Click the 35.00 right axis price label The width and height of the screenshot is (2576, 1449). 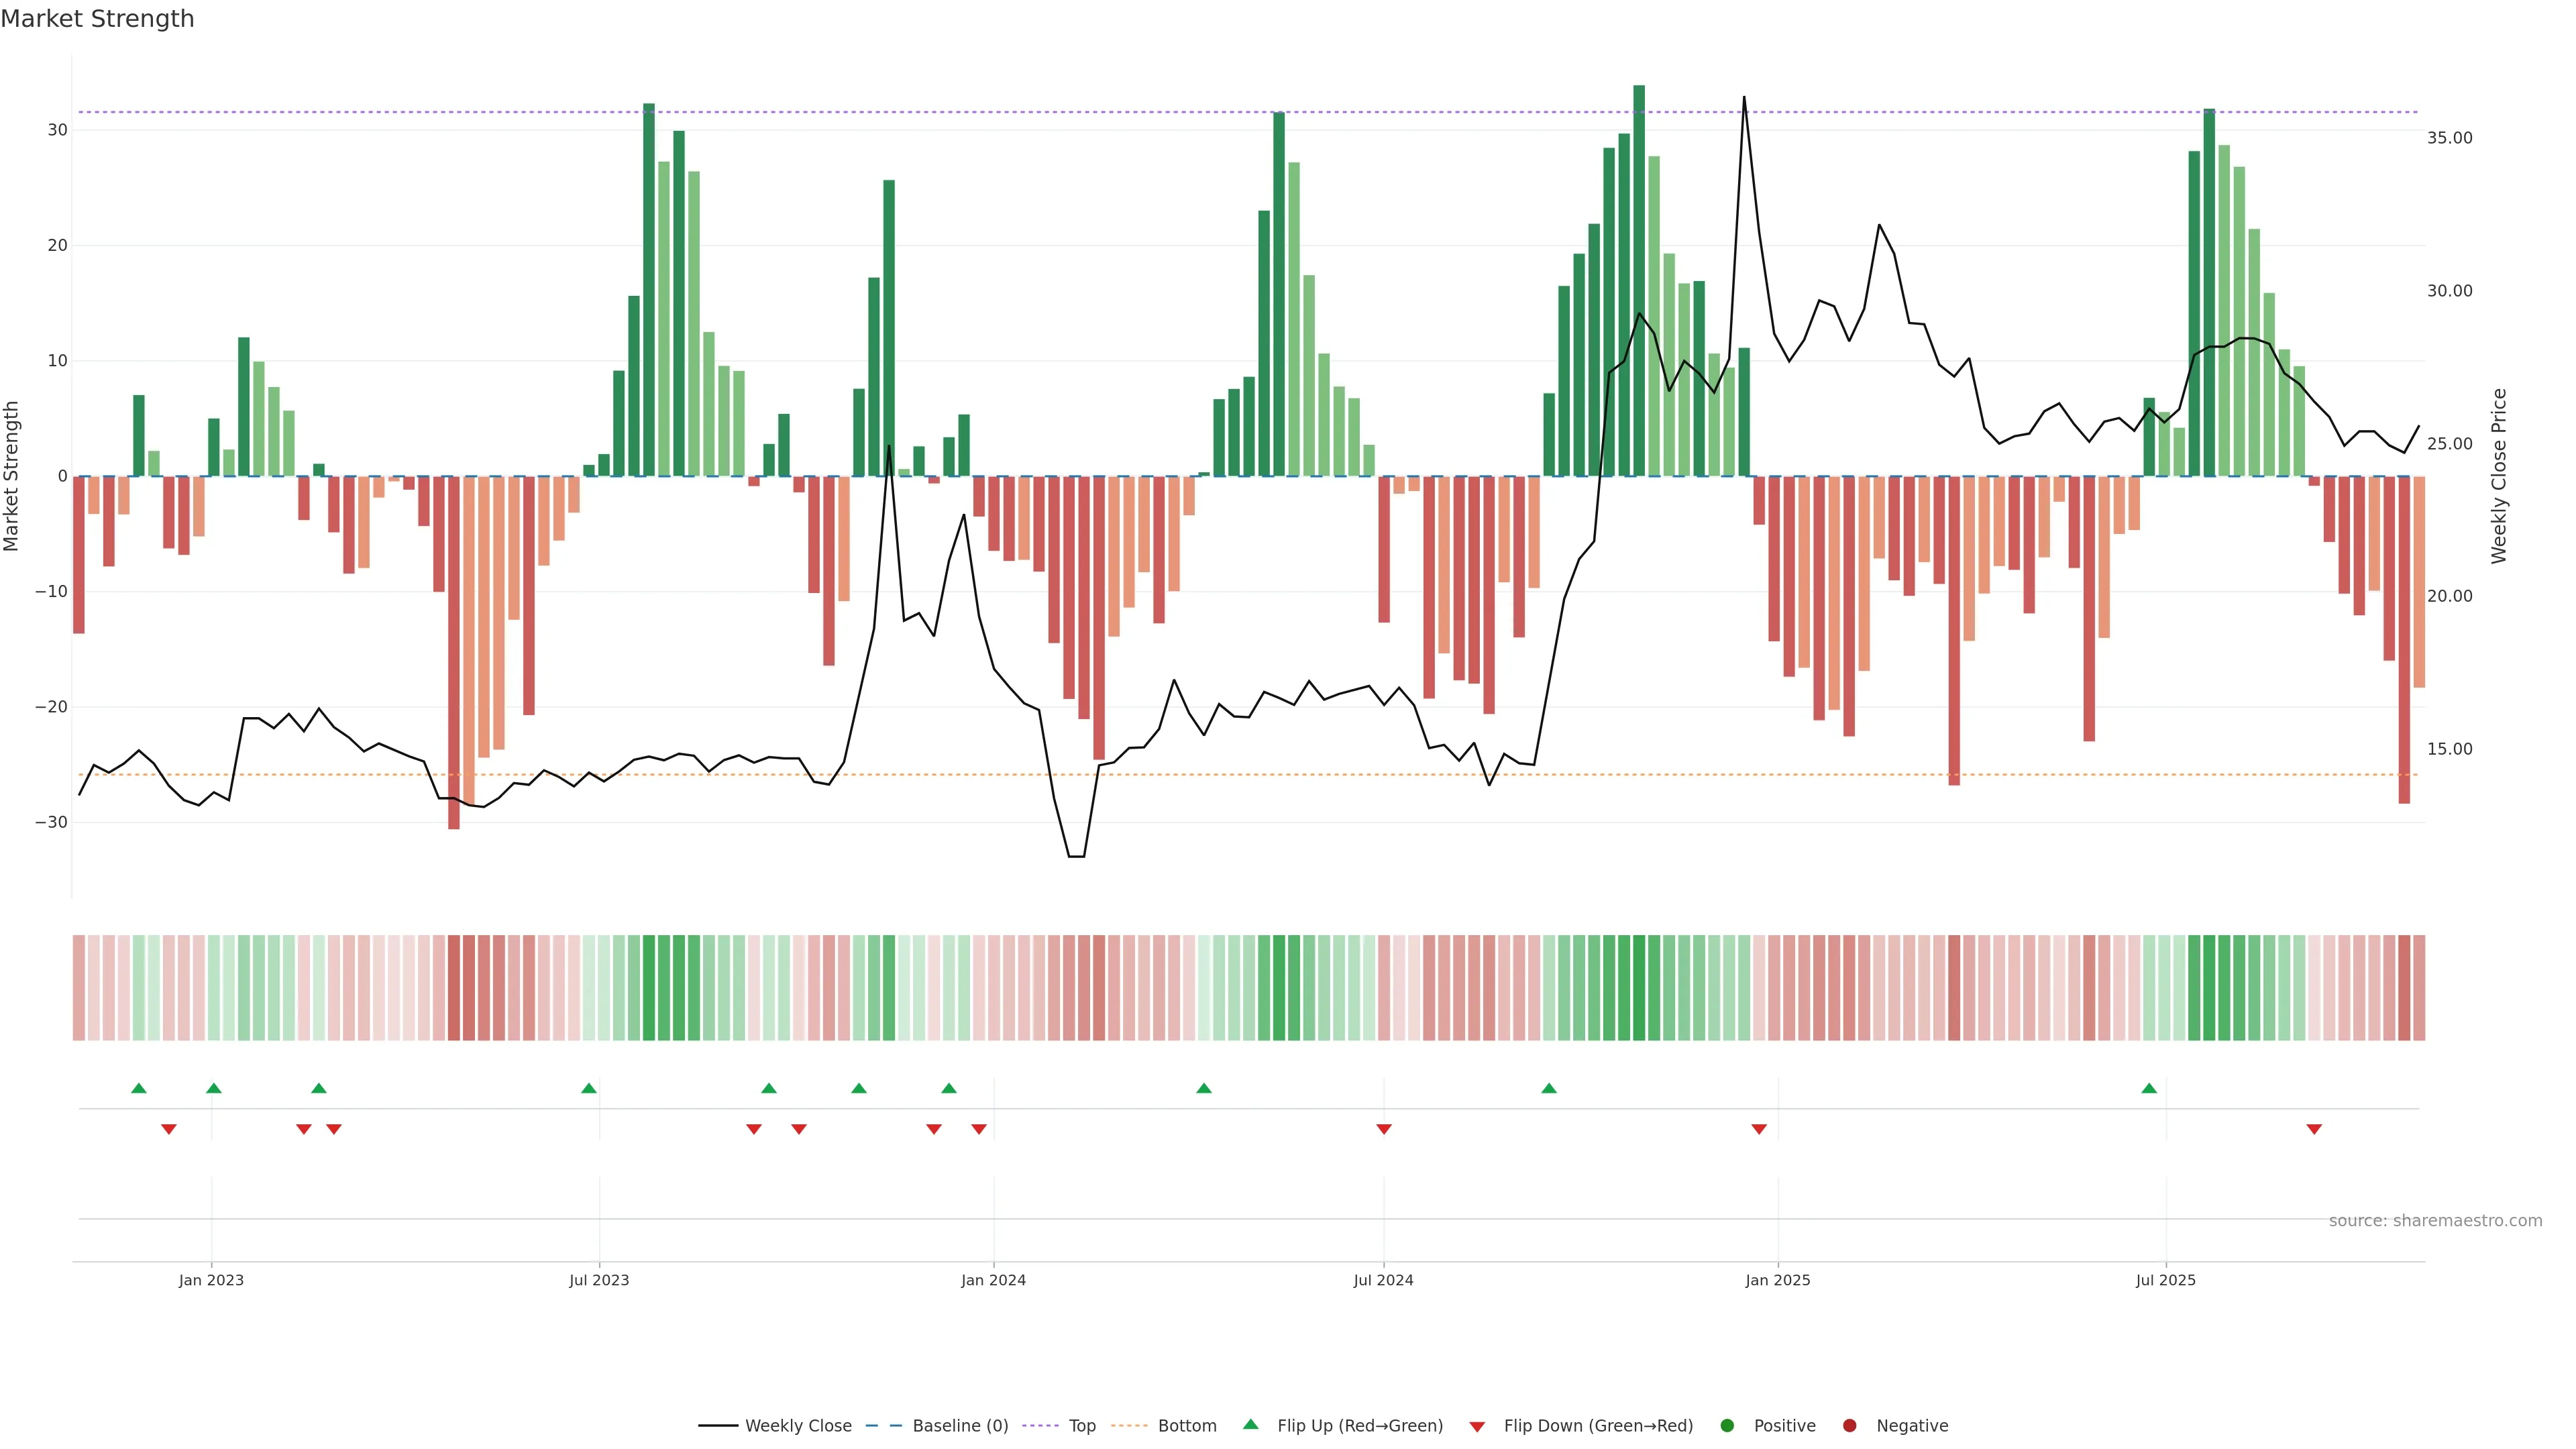pos(2449,138)
